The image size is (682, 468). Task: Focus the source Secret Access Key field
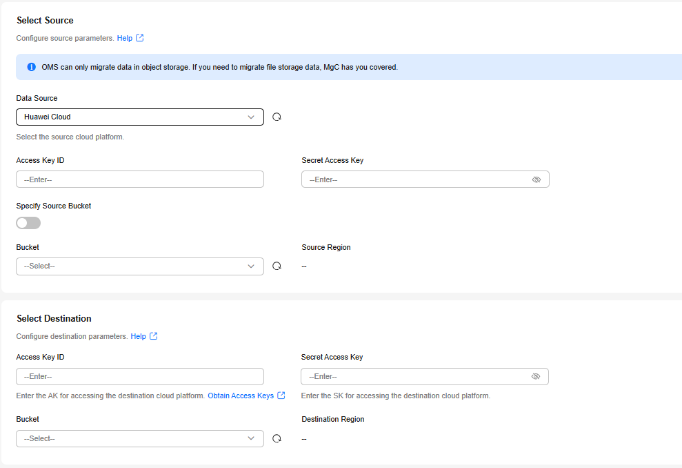click(x=425, y=179)
